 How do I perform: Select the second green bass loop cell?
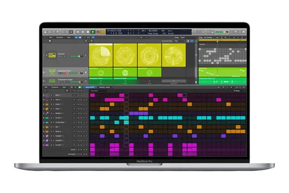[x=125, y=72]
